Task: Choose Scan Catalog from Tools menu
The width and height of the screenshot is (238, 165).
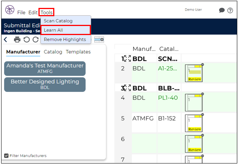Action: coord(66,21)
